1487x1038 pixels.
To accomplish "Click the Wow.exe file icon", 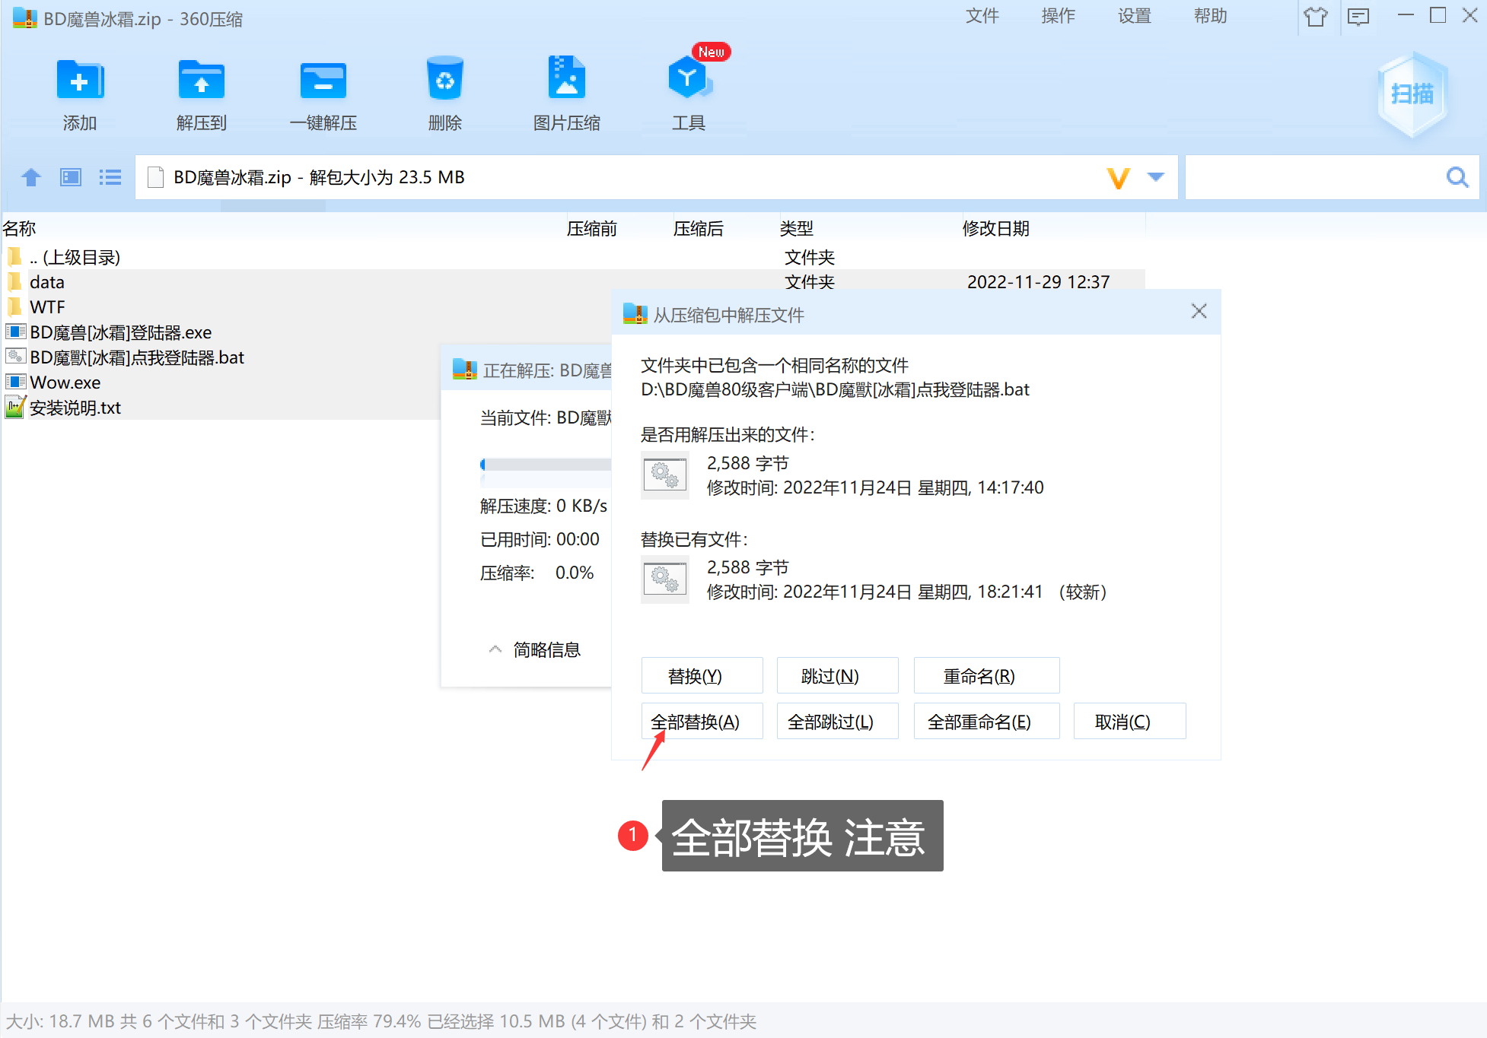I will (16, 382).
